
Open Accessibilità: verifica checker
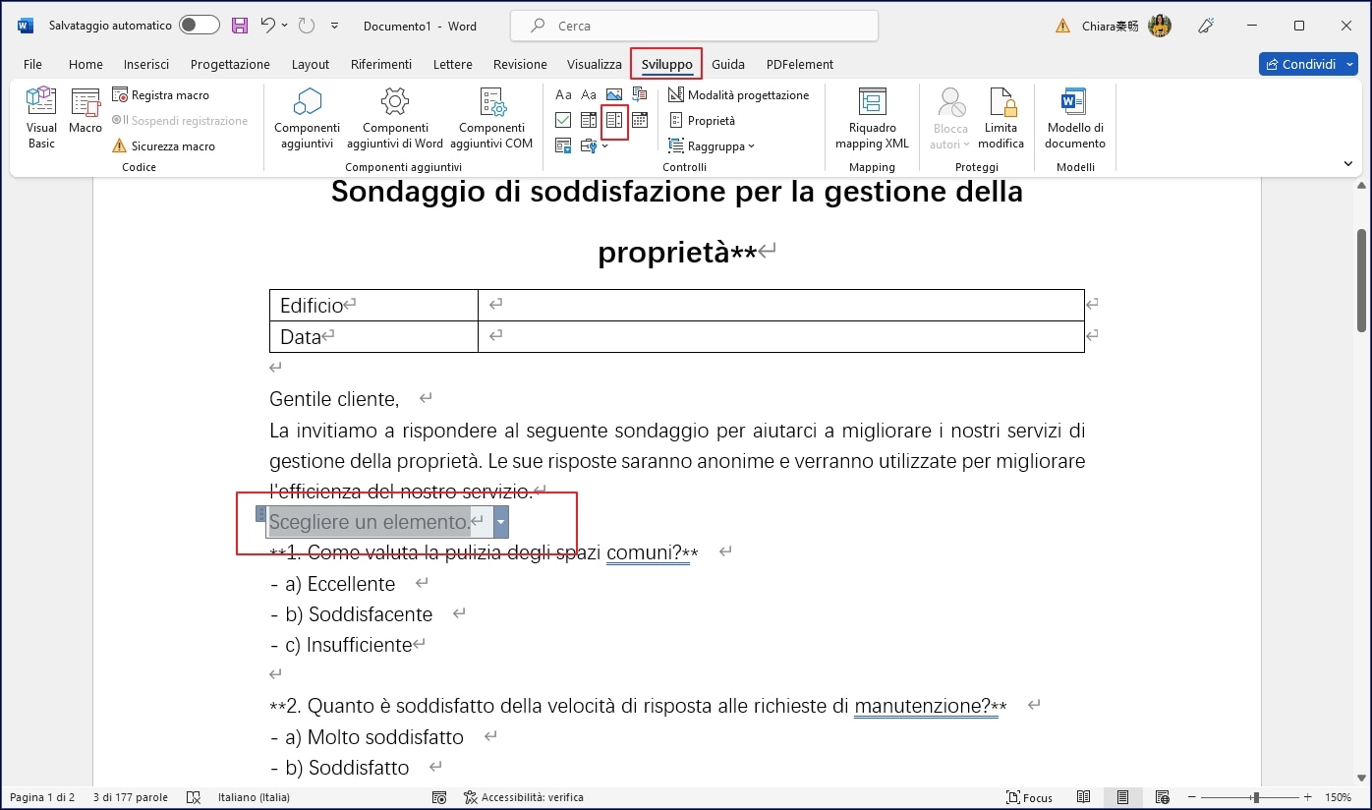tap(524, 797)
